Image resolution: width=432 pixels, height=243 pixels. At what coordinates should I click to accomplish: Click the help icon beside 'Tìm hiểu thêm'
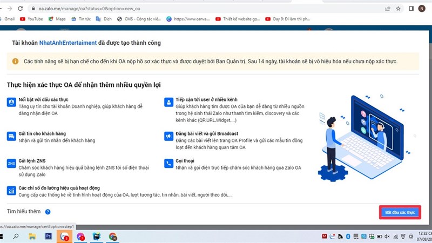point(48,212)
